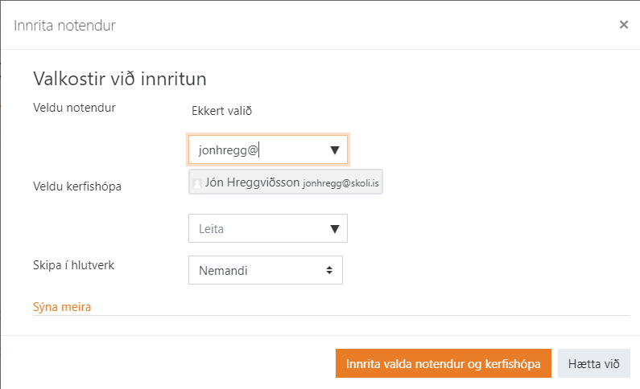Screen dimensions: 640x389
Task: Click the Hætta við button
Action: [594, 363]
